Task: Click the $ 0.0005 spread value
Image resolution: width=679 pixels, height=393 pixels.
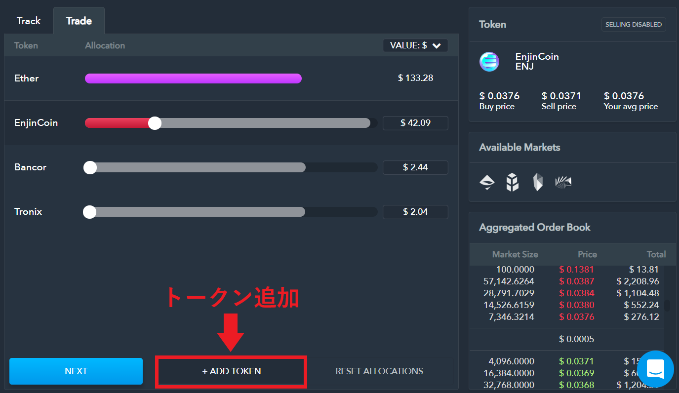Action: click(577, 339)
